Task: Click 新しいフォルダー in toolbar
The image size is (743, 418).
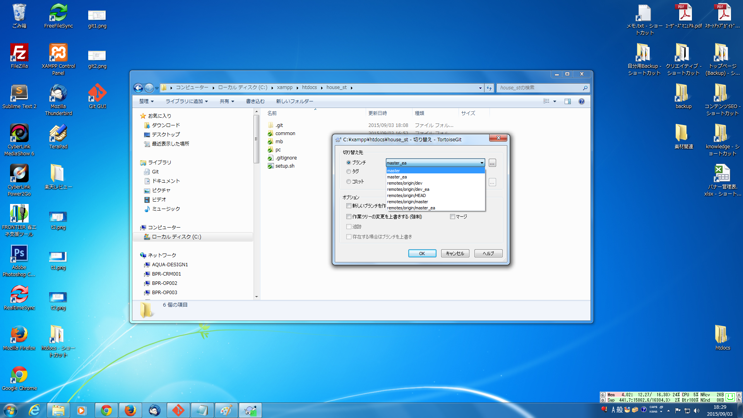Action: tap(294, 101)
